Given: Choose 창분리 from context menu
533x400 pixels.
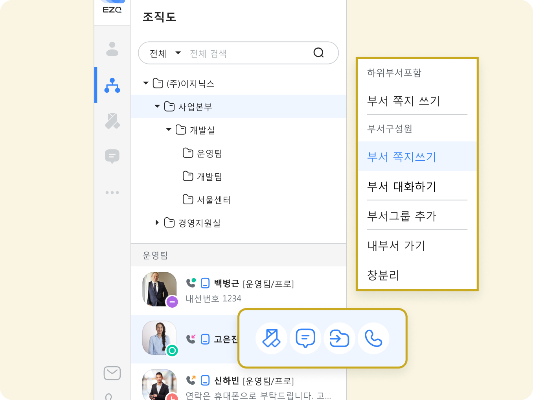Looking at the screenshot, I should click(x=417, y=275).
